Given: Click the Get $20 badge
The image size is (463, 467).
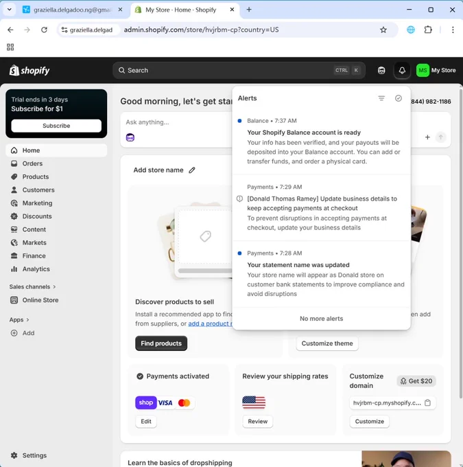Looking at the screenshot, I should (416, 381).
